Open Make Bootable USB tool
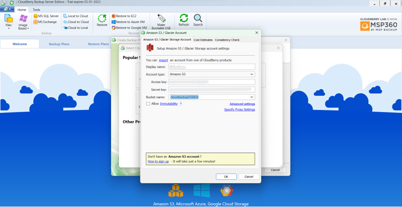The height and width of the screenshot is (207, 402). tap(161, 22)
